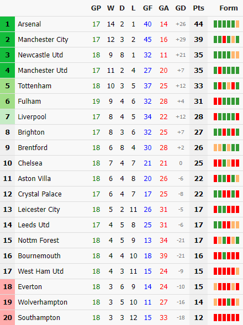Click Everton's form indicator bars
Image resolution: width=243 pixels, height=325 pixels.
coord(226,287)
